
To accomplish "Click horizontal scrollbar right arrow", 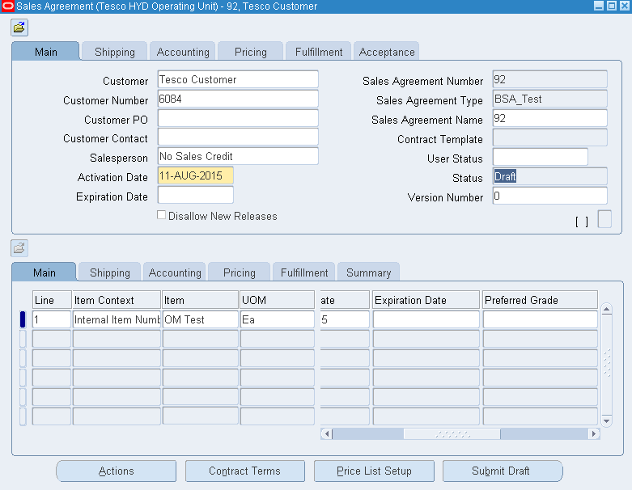I will (594, 433).
